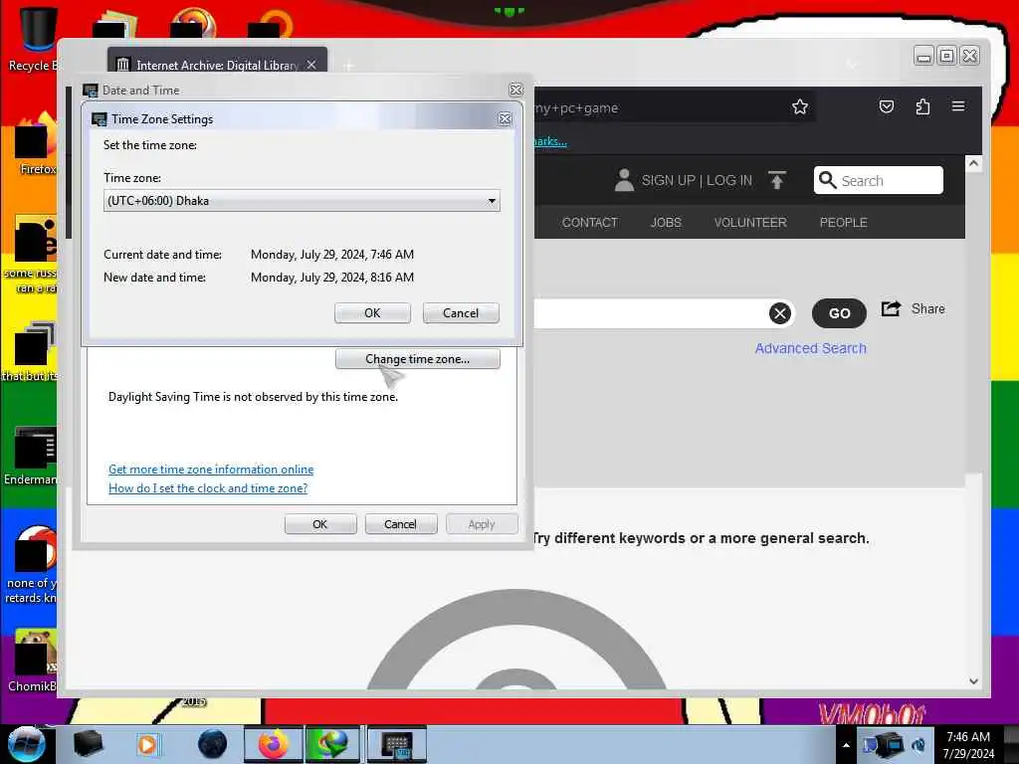
Task: Open the CONTACT menu item
Action: tap(589, 222)
